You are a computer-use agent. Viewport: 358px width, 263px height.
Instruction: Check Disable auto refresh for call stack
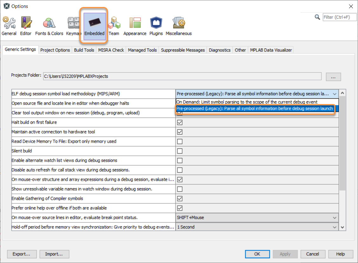180,170
